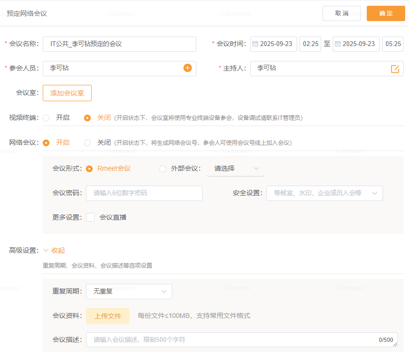Image resolution: width=409 pixels, height=352 pixels.
Task: Select the Rmeet会议 radio option
Action: click(x=89, y=168)
